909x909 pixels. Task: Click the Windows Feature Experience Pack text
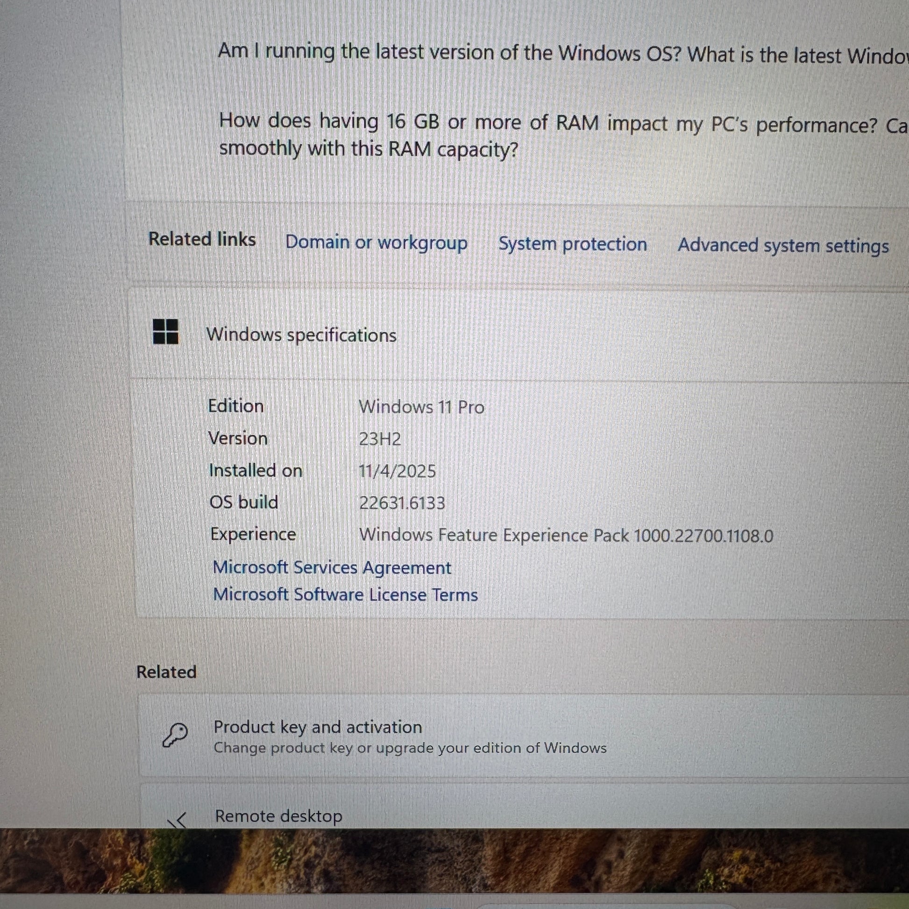(566, 535)
